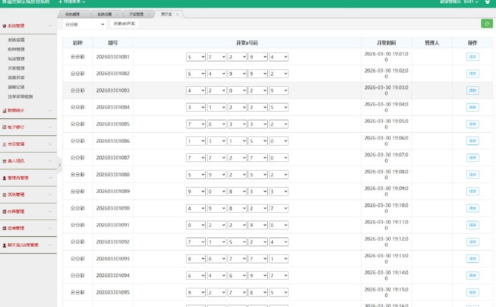Image resolution: width=496 pixels, height=307 pixels.
Task: Switch to the 我的桌面 tab
Action: click(x=73, y=14)
